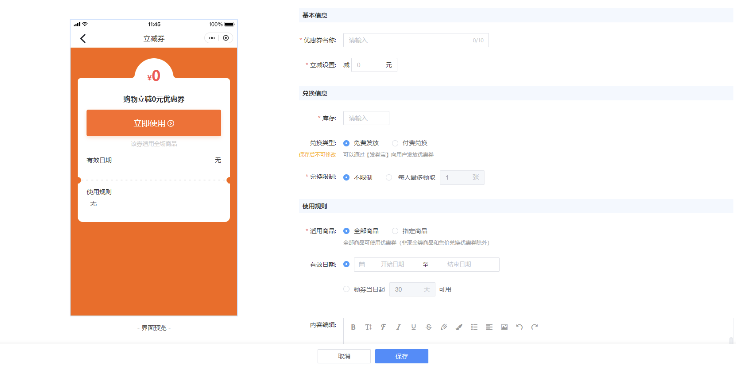Click the 取消 button
The height and width of the screenshot is (367, 736).
click(344, 356)
